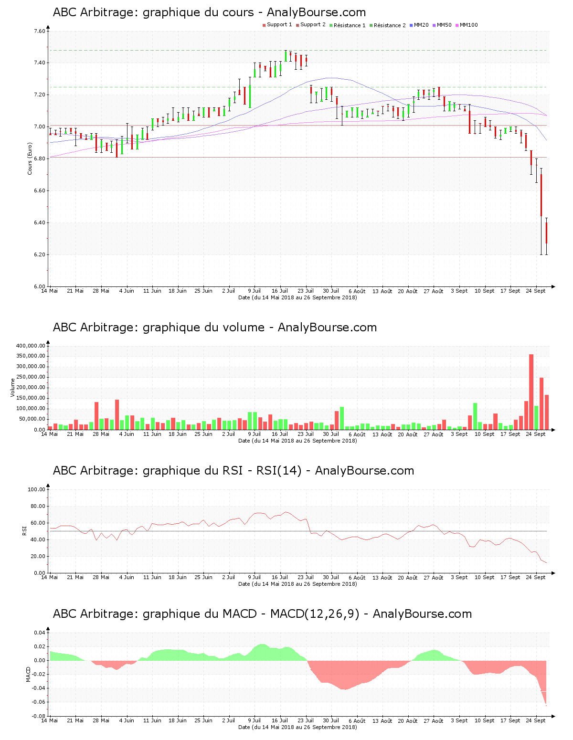Click '3 Sept' on the RSI chart axis
Image resolution: width=573 pixels, height=740 pixels.
pyautogui.click(x=459, y=577)
